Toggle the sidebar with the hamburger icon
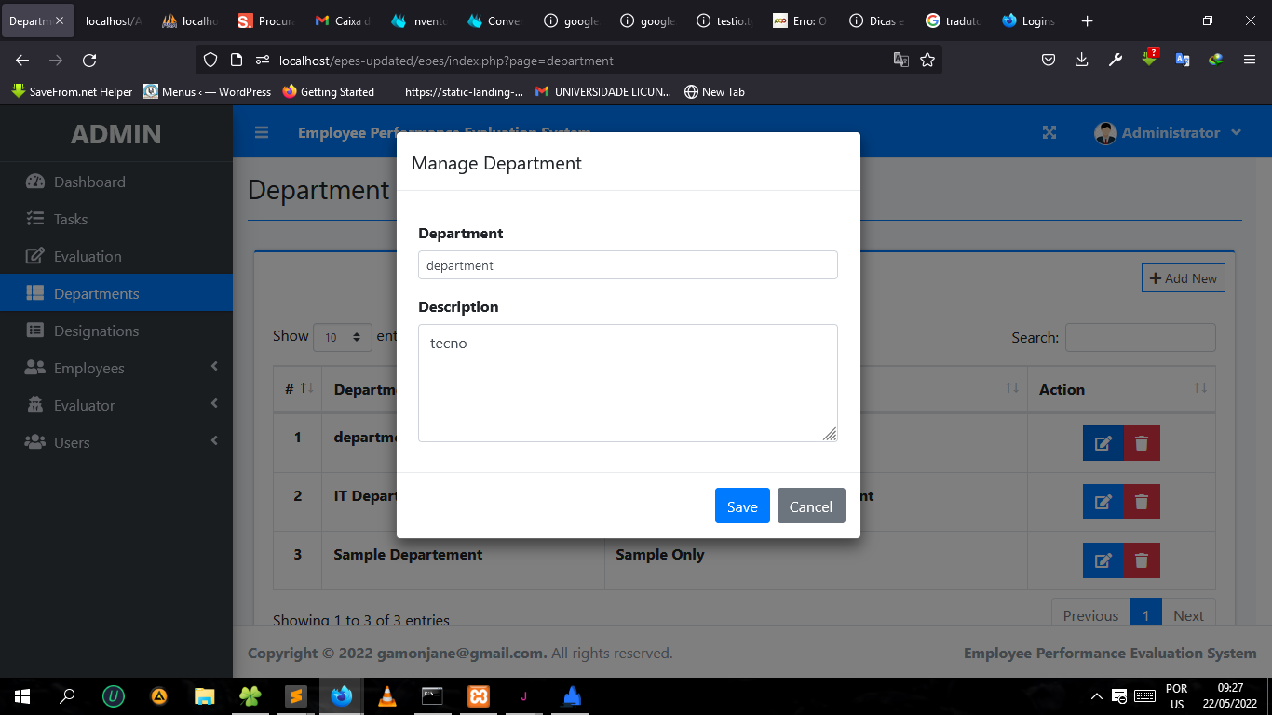Screen dimensions: 1272x715 [262, 133]
